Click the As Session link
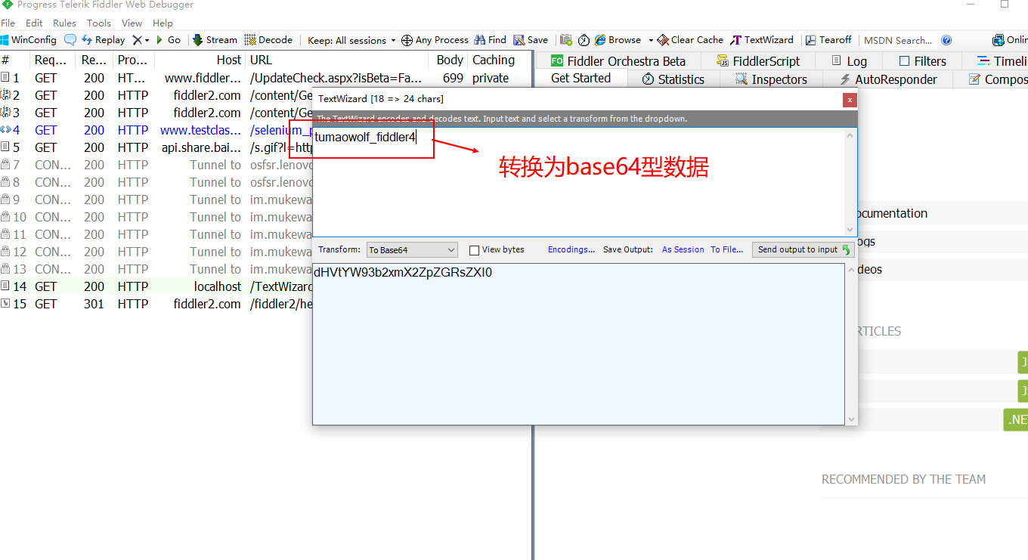 pyautogui.click(x=683, y=249)
